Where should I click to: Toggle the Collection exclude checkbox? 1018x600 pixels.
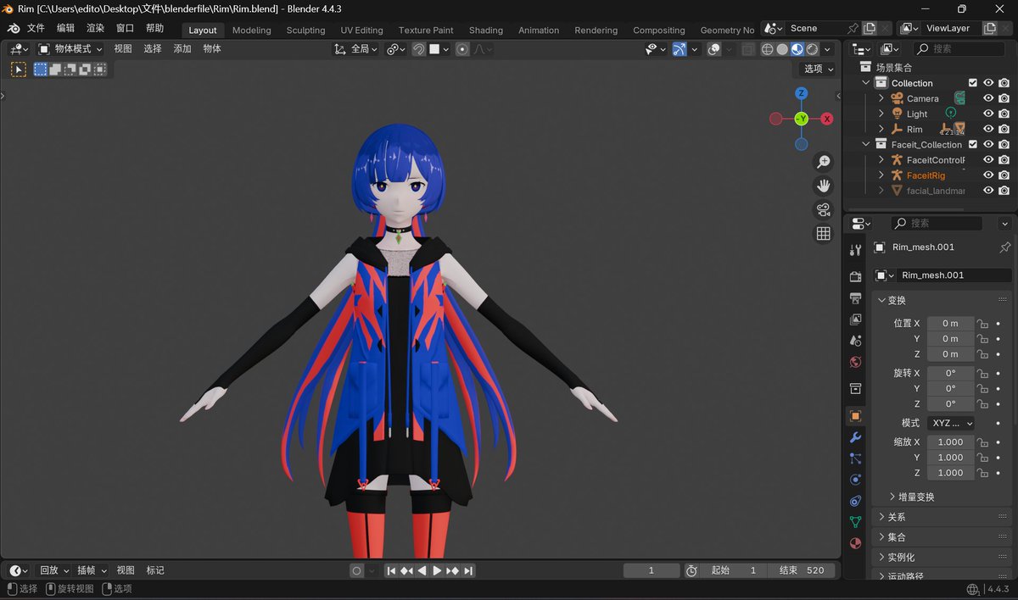(x=973, y=83)
